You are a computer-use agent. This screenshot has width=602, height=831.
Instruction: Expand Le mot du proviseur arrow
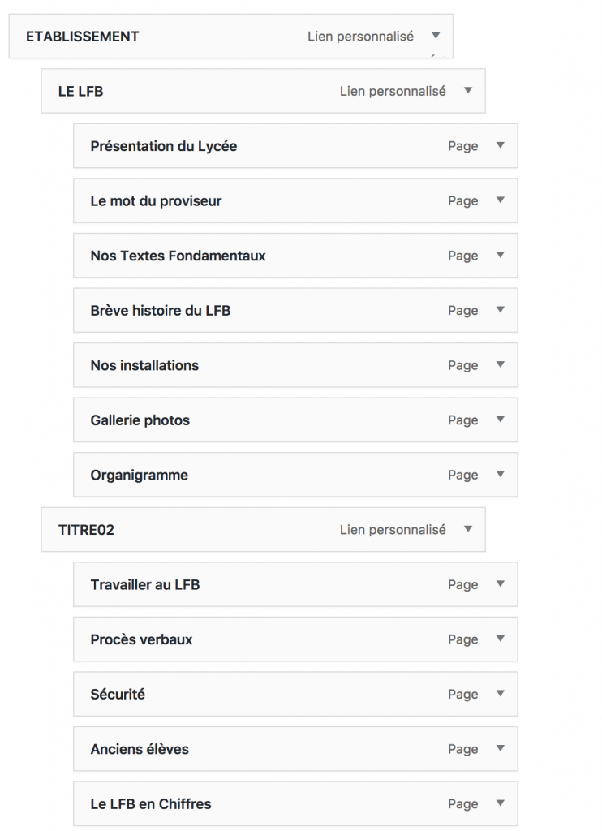point(501,200)
